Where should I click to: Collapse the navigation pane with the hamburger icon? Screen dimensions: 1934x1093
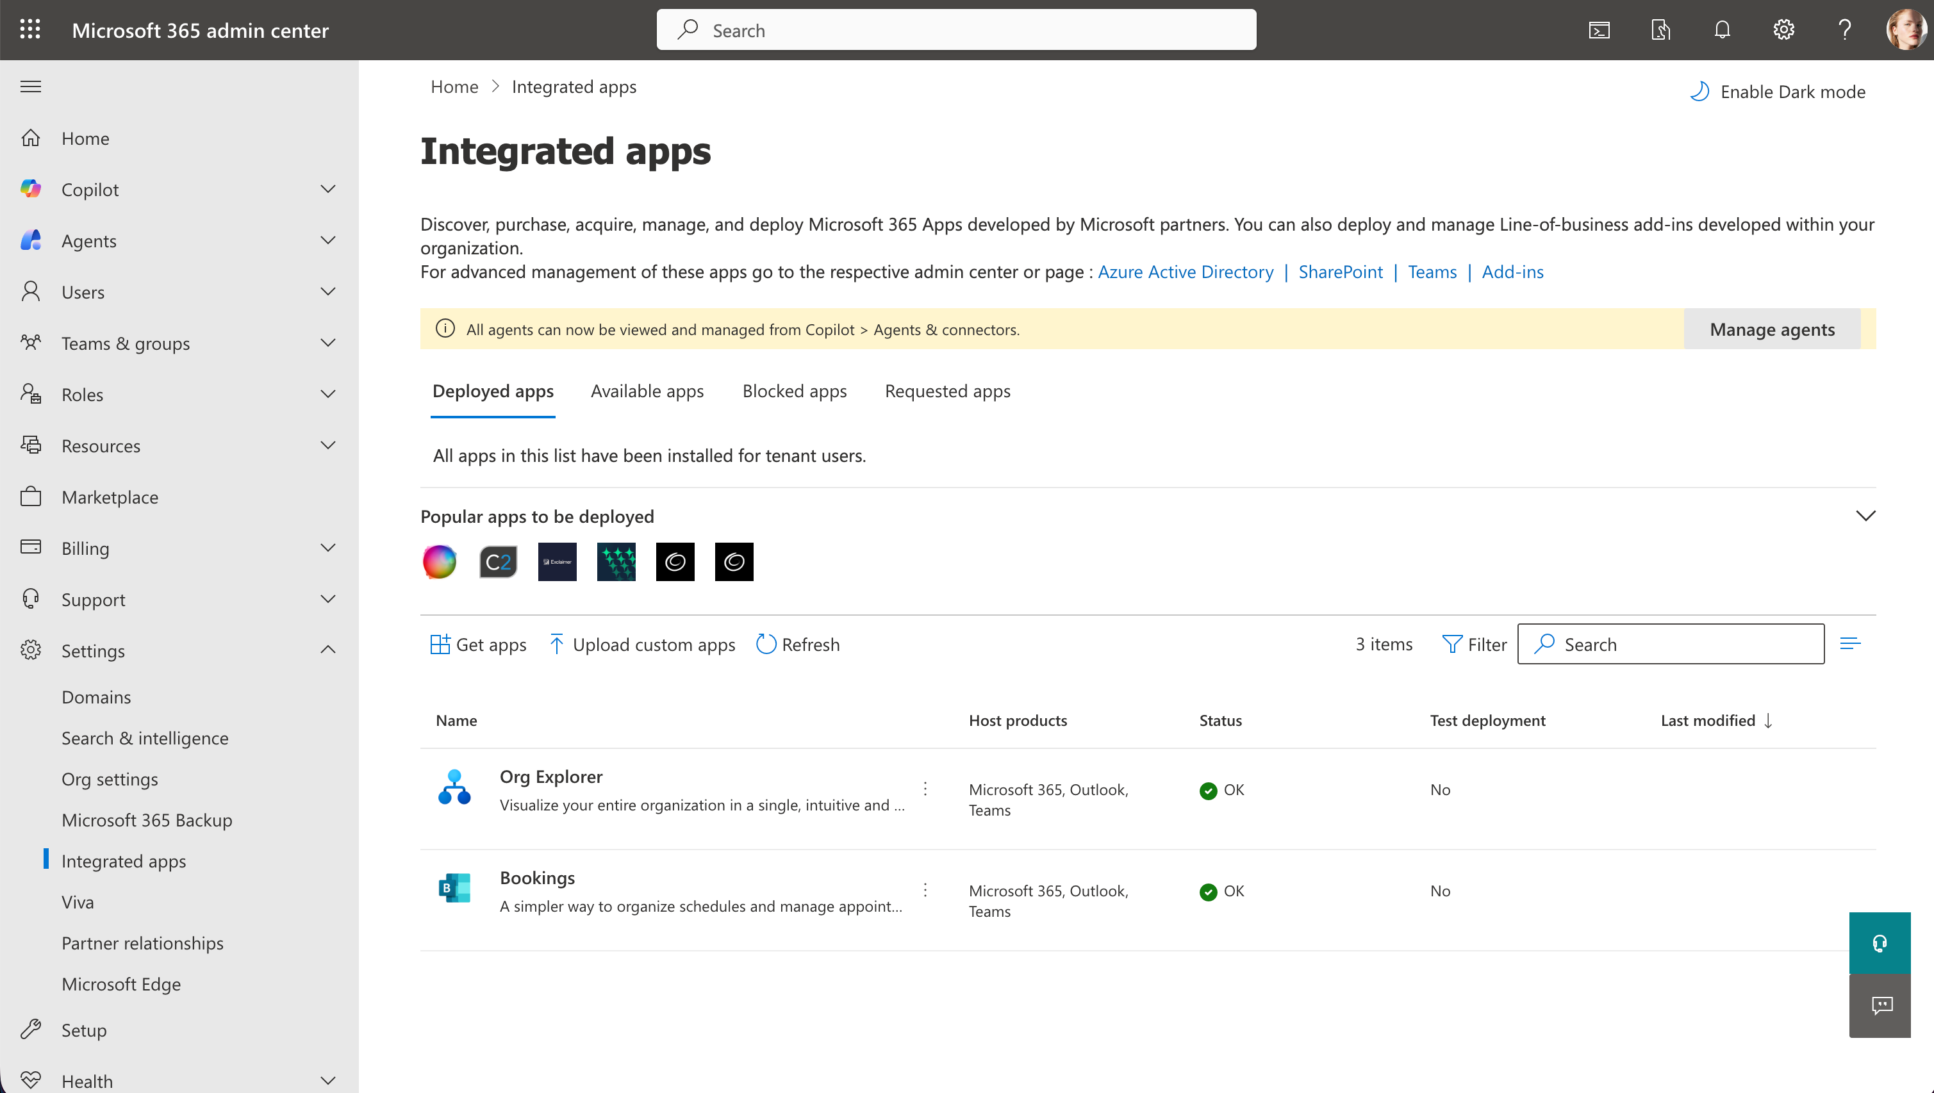coord(30,86)
